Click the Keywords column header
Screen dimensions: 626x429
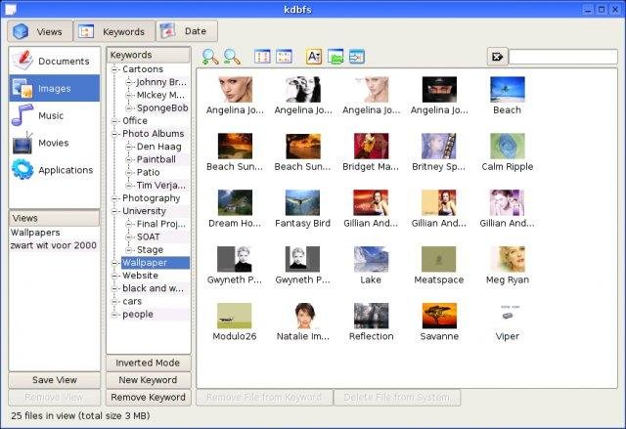148,55
